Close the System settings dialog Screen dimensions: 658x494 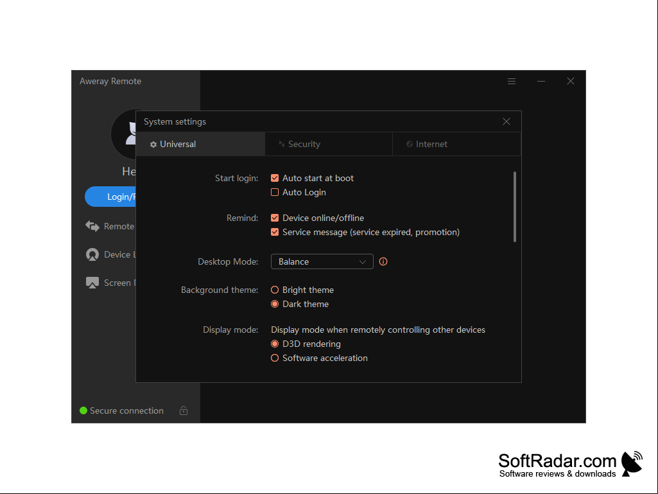click(x=506, y=121)
